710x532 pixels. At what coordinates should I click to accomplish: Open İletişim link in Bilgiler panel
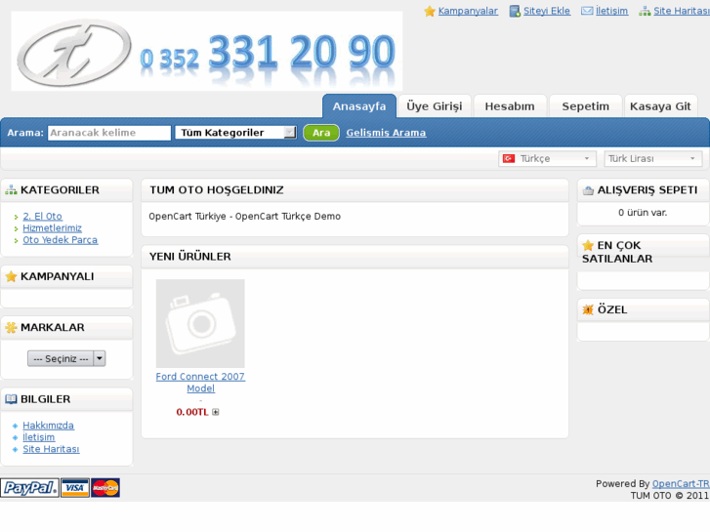click(39, 437)
